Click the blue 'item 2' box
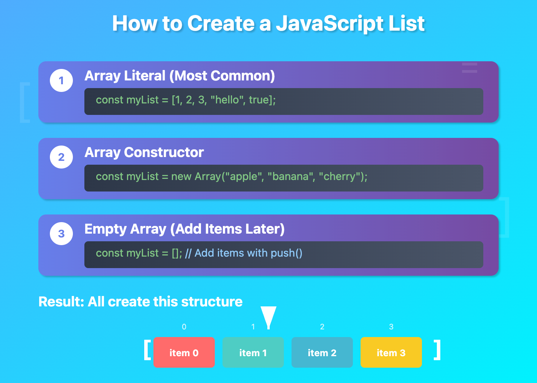Viewport: 537px width, 383px height. point(322,352)
